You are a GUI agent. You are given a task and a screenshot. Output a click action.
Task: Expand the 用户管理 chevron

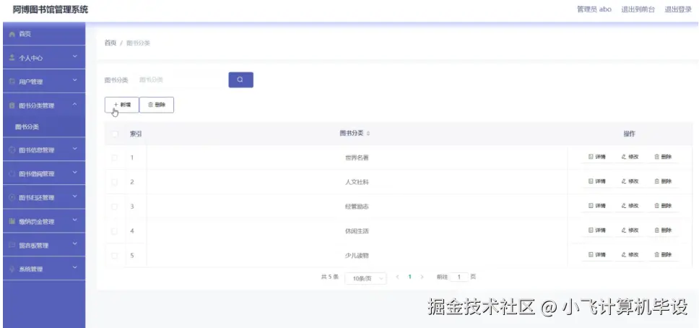point(75,80)
